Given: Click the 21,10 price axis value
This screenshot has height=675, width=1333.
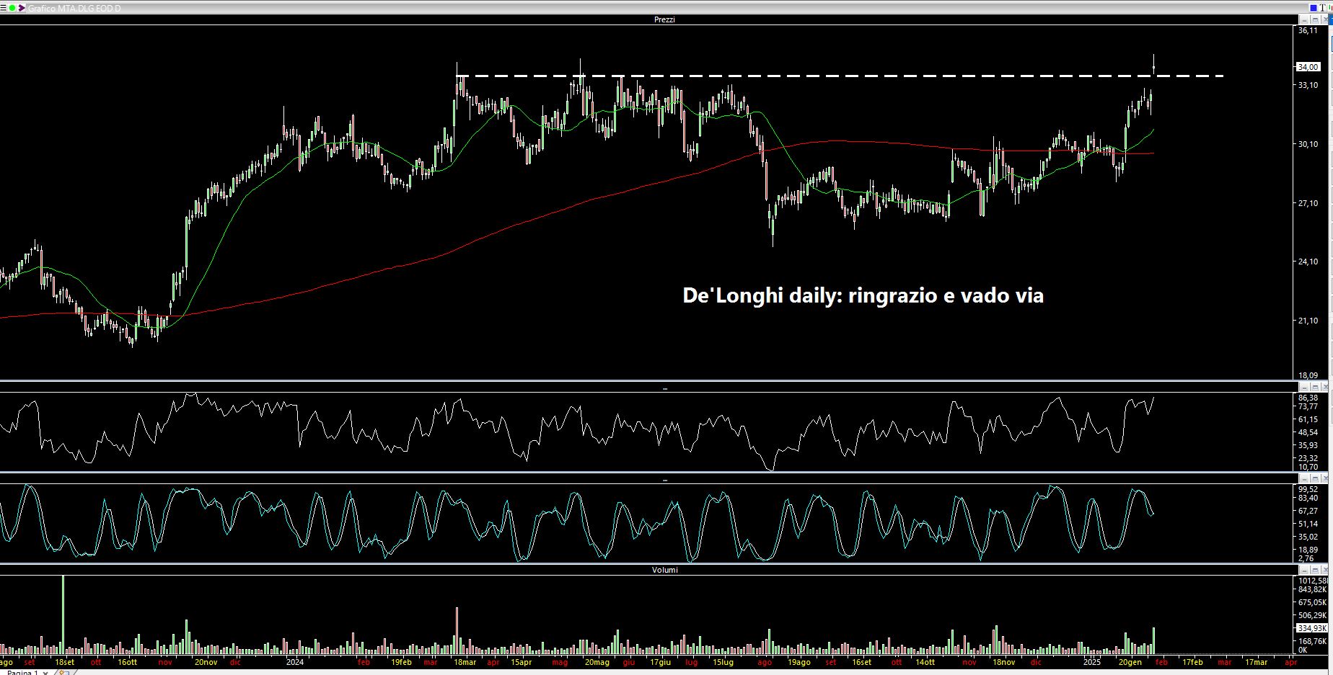Looking at the screenshot, I should click(1308, 321).
